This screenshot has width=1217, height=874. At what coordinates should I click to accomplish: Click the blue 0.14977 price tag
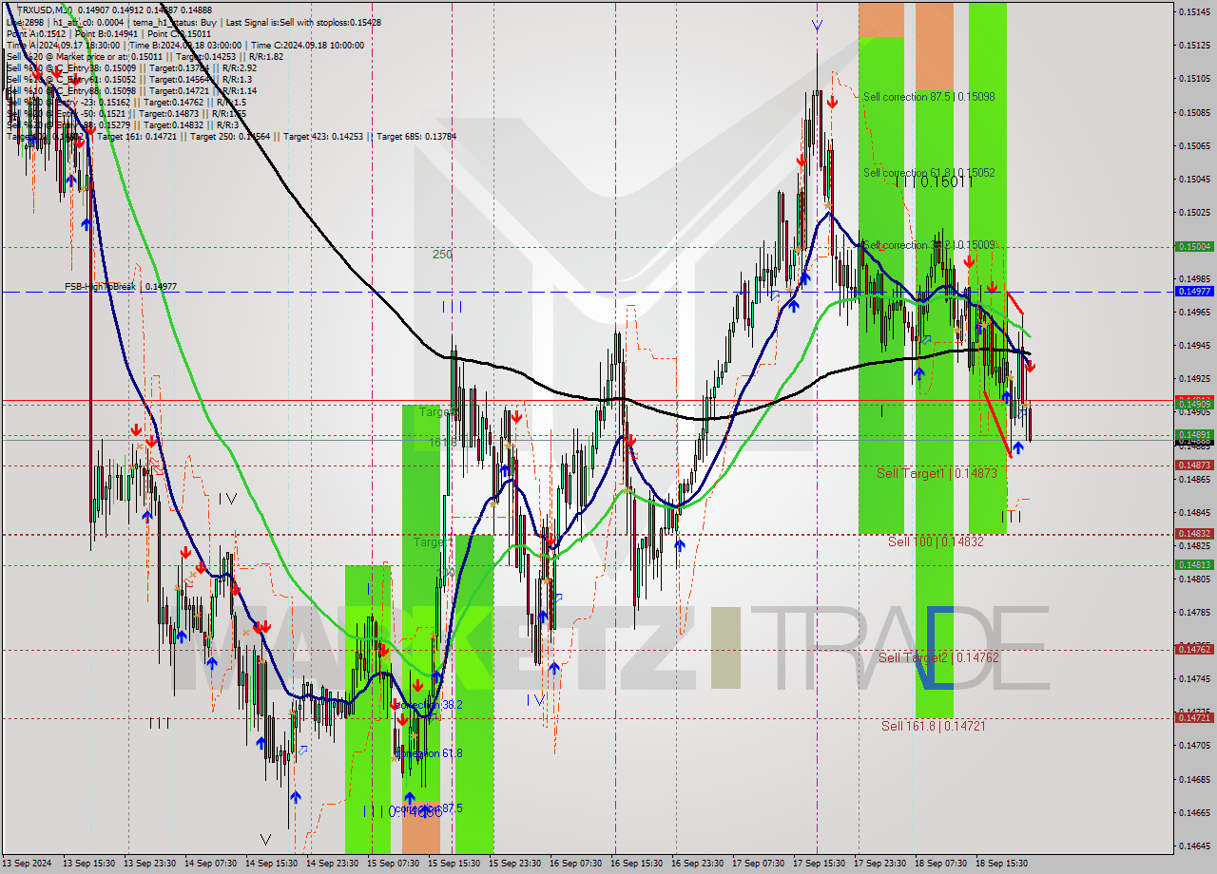[x=1194, y=292]
